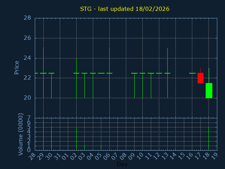Click the Day x-axis label
The image size is (225, 169).
pos(122,164)
